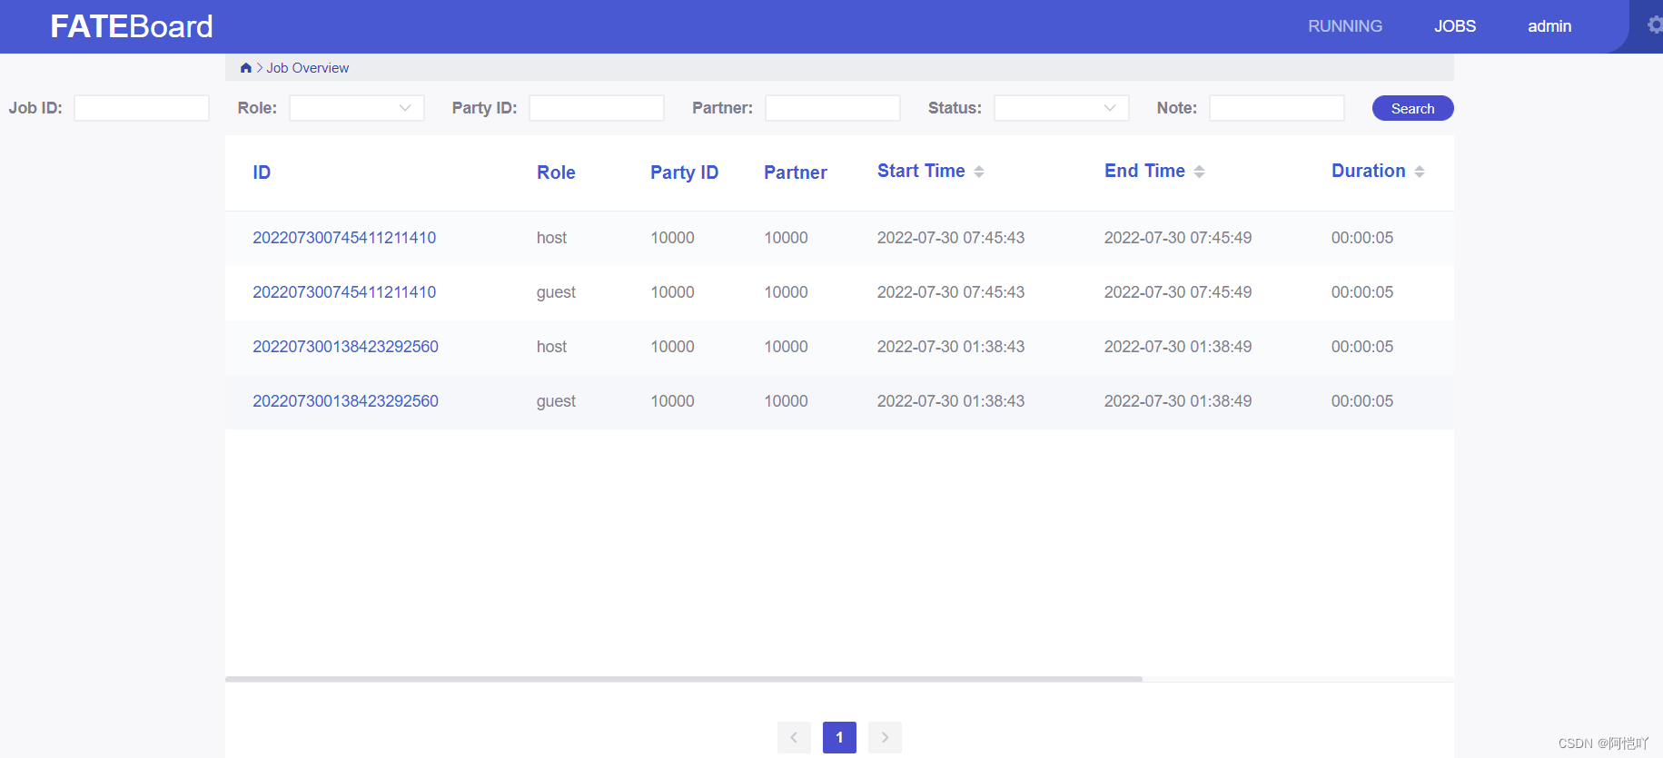Focus the Partner input field

point(833,108)
